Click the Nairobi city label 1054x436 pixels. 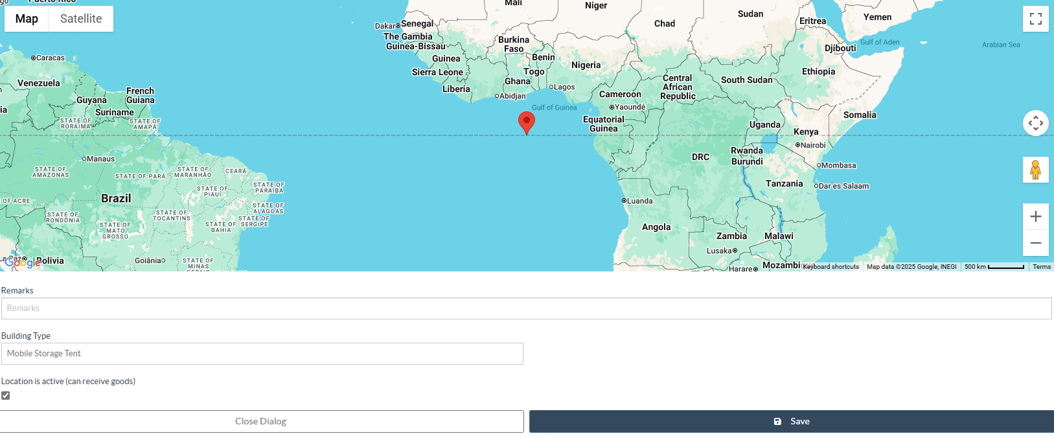812,145
